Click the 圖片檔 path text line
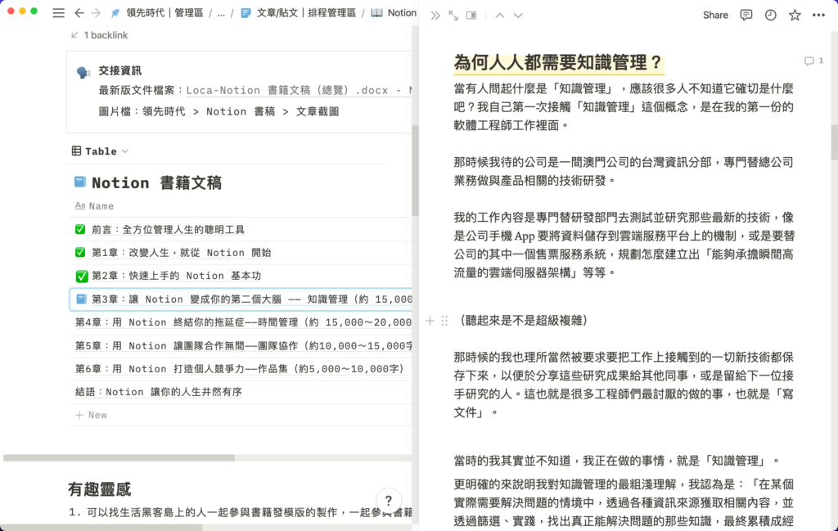838x531 pixels. pyautogui.click(x=219, y=111)
